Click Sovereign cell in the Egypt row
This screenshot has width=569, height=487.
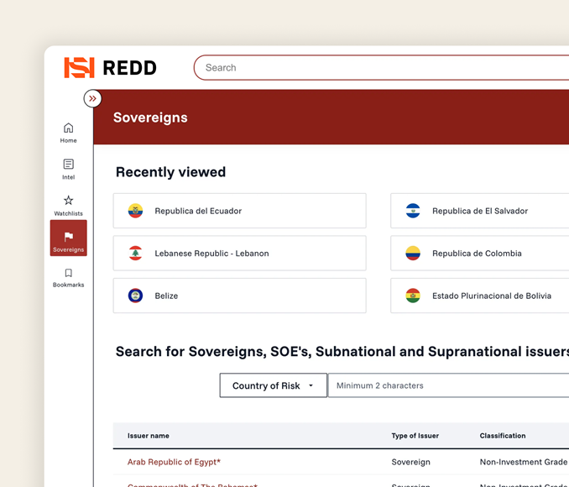(410, 462)
